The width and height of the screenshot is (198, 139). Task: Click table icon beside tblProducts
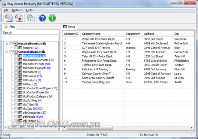[20, 80]
